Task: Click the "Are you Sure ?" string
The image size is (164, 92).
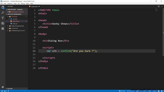Action: [83, 51]
